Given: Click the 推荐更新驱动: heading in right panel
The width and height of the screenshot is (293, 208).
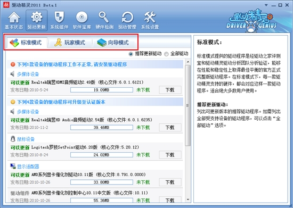Looking at the screenshot, I should (213, 104).
